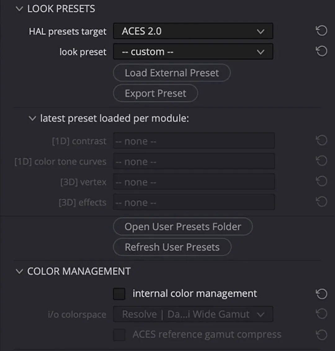
Task: Collapse the LOOK PRESETS section
Action: [x=20, y=9]
